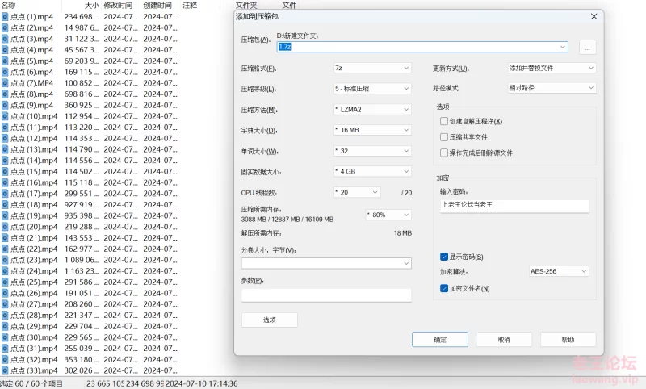Click the 点点 (7).MP4 file icon
Screen dimensions: 646x389
5,82
